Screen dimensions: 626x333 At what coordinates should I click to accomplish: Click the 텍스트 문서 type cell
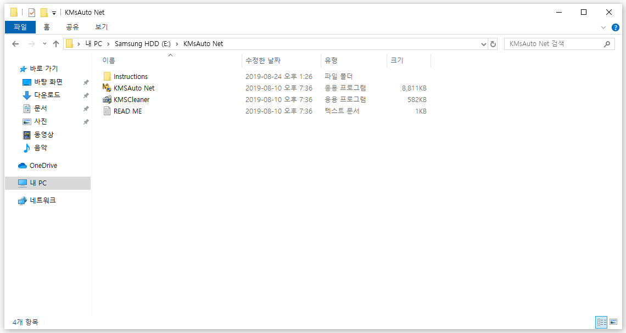point(342,111)
